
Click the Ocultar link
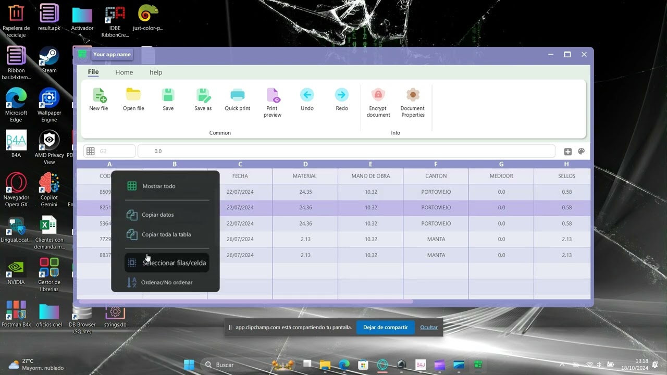(x=429, y=327)
